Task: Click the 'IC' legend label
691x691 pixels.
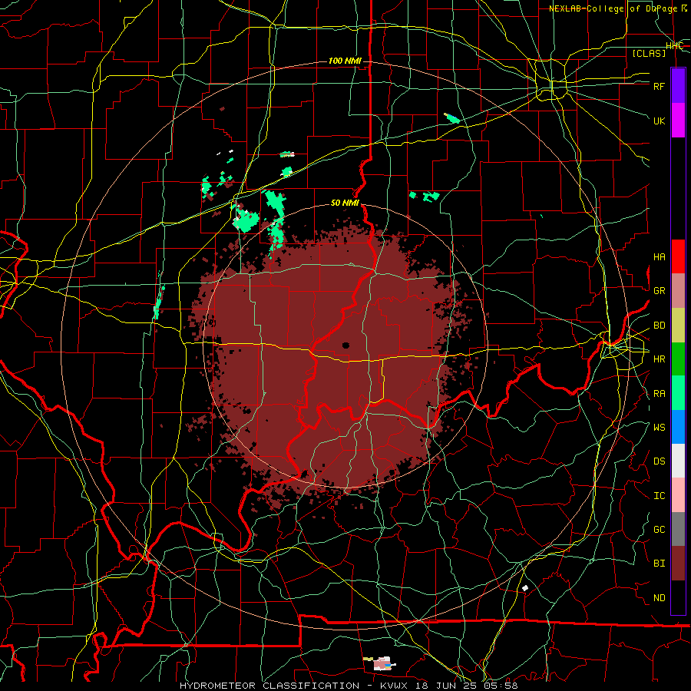Action: [x=659, y=496]
